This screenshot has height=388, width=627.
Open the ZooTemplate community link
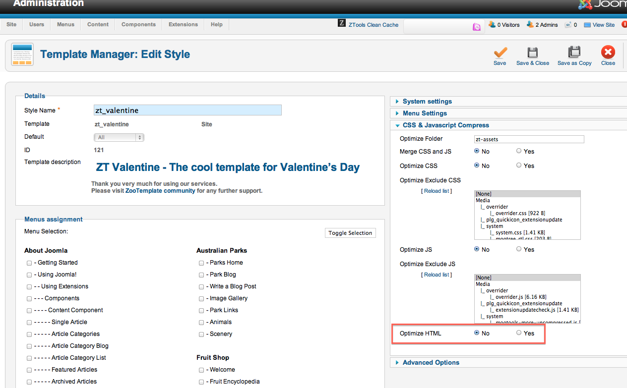click(x=160, y=191)
